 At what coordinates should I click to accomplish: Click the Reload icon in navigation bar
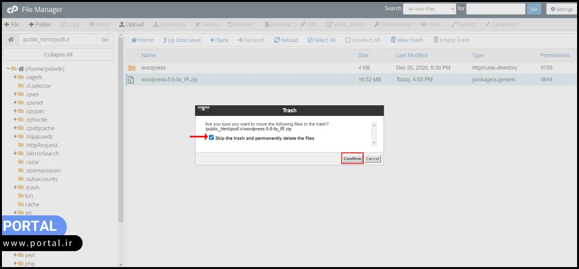277,40
